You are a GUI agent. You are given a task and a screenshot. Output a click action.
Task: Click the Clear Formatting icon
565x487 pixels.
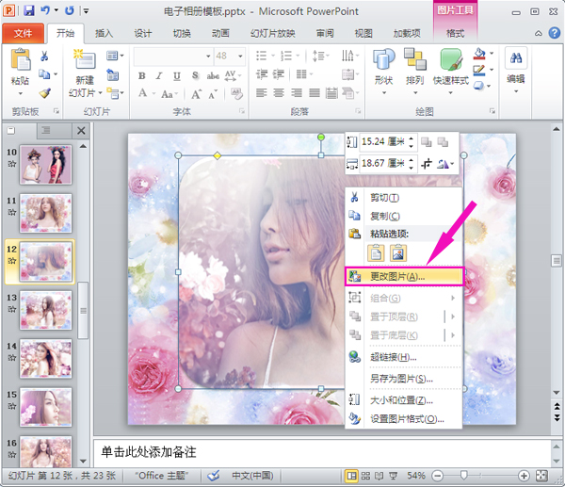[236, 93]
